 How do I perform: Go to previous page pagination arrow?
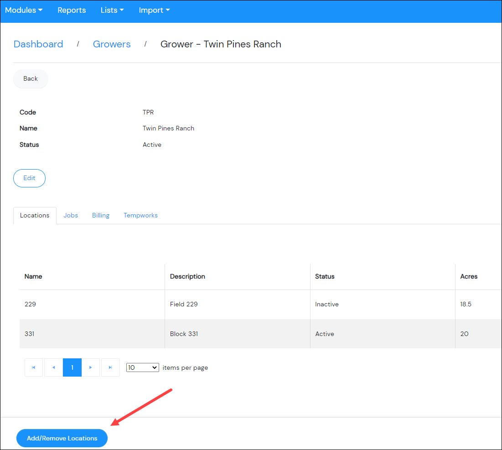click(x=53, y=367)
